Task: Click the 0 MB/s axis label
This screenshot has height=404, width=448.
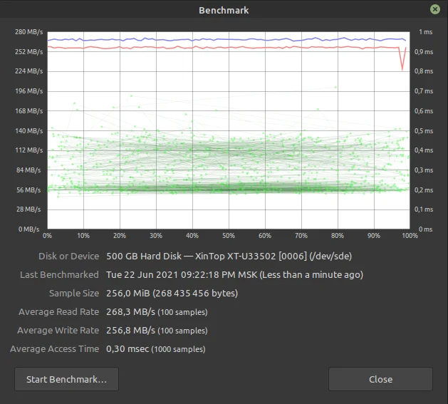Action: (29, 229)
